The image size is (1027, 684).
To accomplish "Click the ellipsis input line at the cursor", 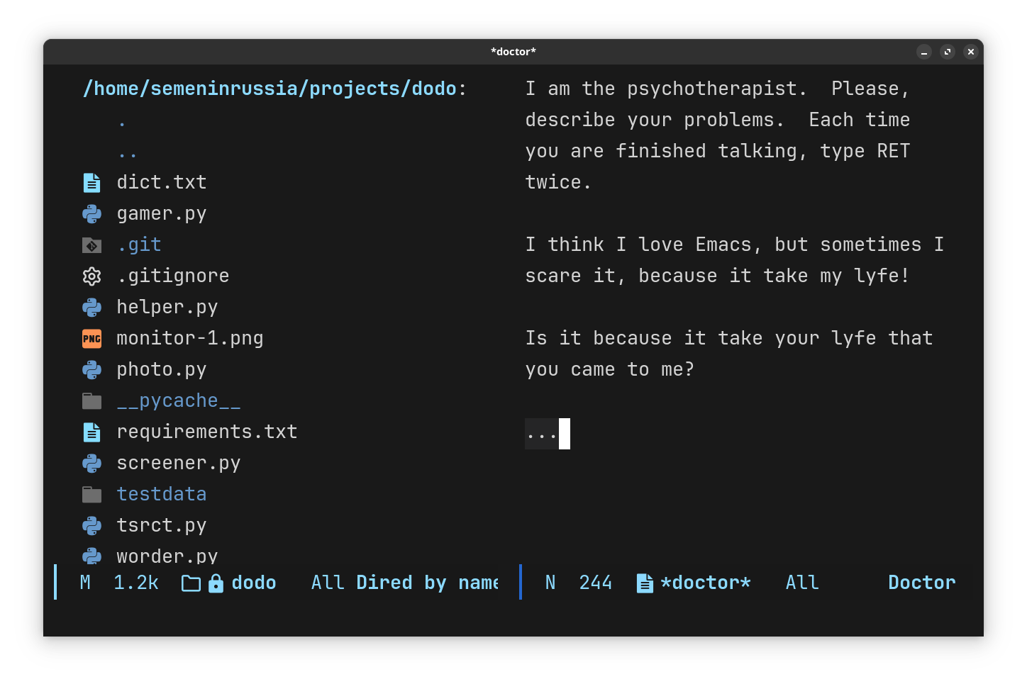I will click(x=548, y=434).
